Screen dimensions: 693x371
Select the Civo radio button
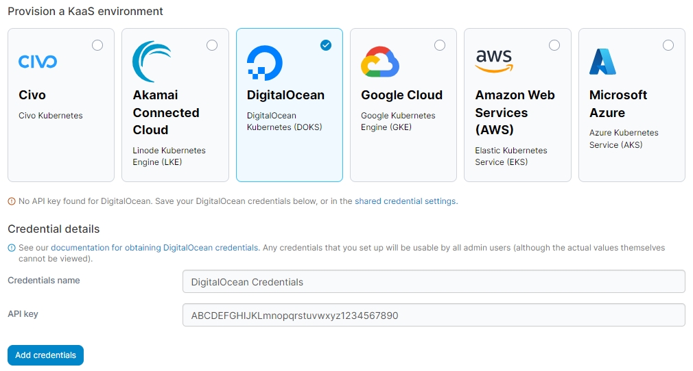97,45
